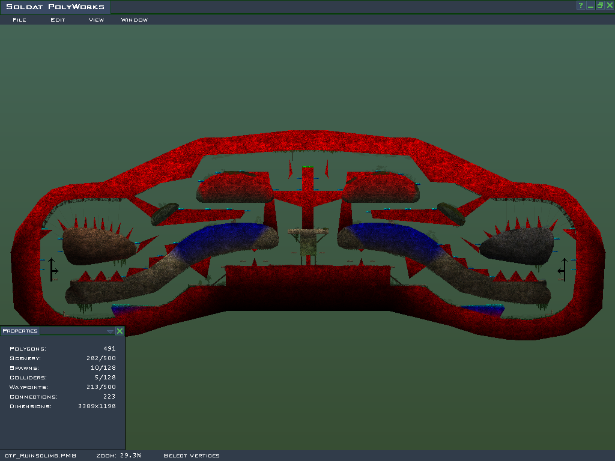615x461 pixels.
Task: Open the Window menu
Action: [135, 20]
